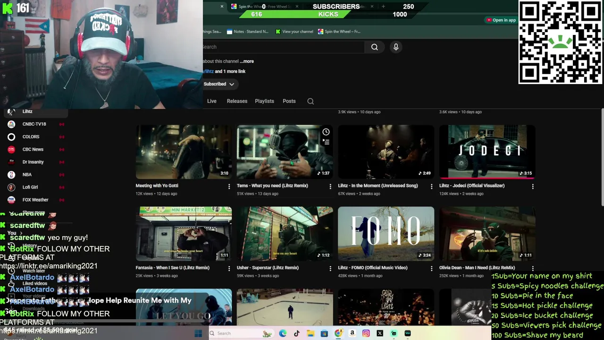Screen dimensions: 604x340
Task: Open title 'Olivia Dean - Man I Need (Lihtz ReMix)'
Action: coord(477,268)
